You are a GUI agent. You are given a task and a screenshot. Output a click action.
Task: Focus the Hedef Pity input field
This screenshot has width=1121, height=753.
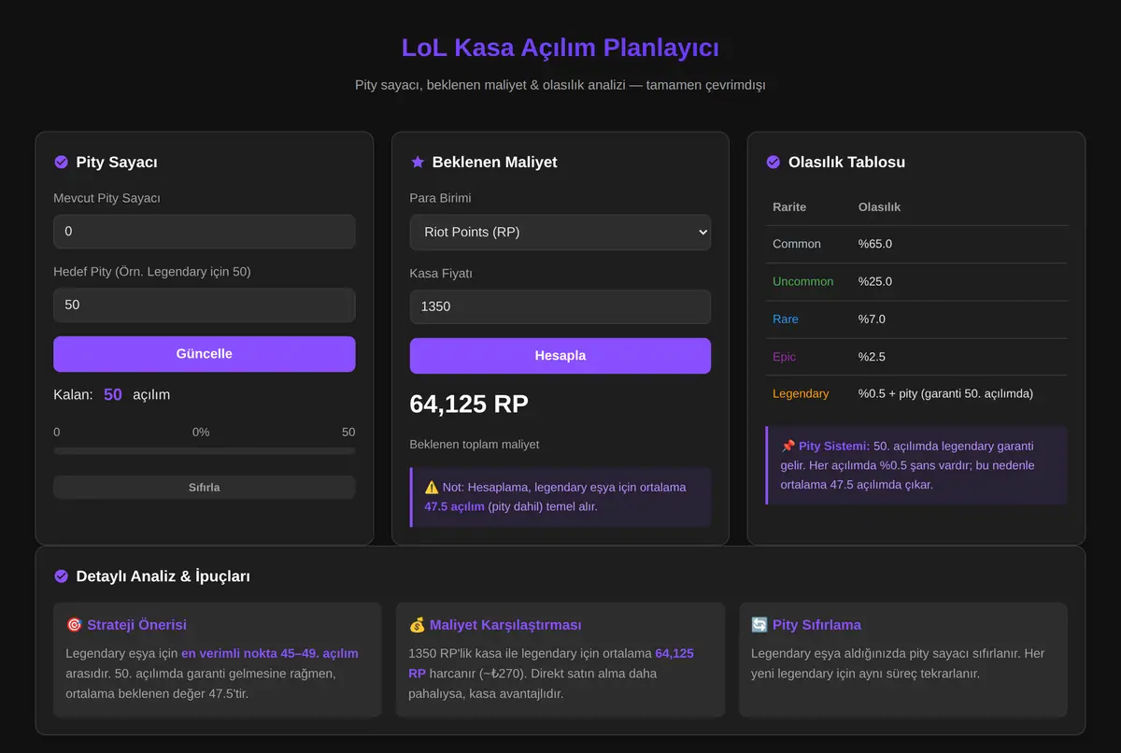coord(205,305)
